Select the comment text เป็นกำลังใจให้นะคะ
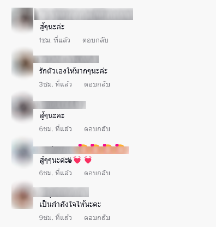The width and height of the screenshot is (216, 227). (70, 204)
